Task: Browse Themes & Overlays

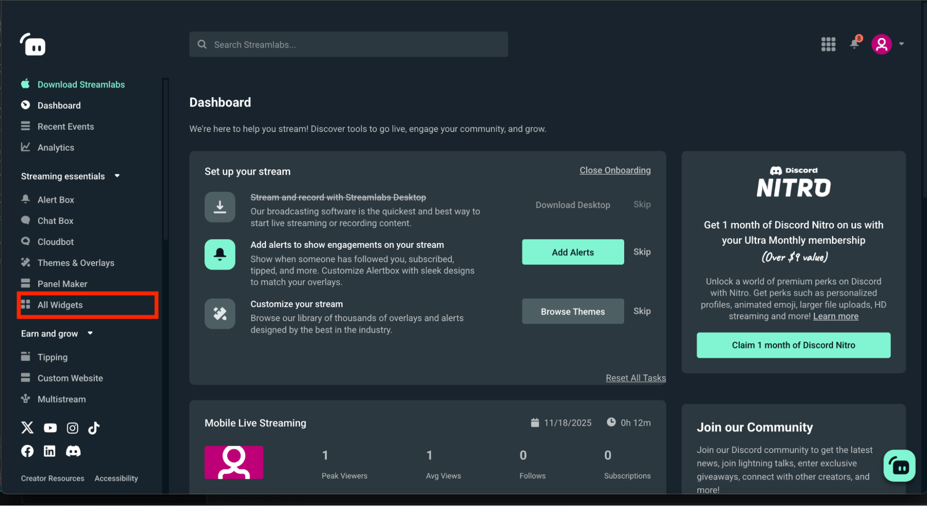Action: [76, 262]
